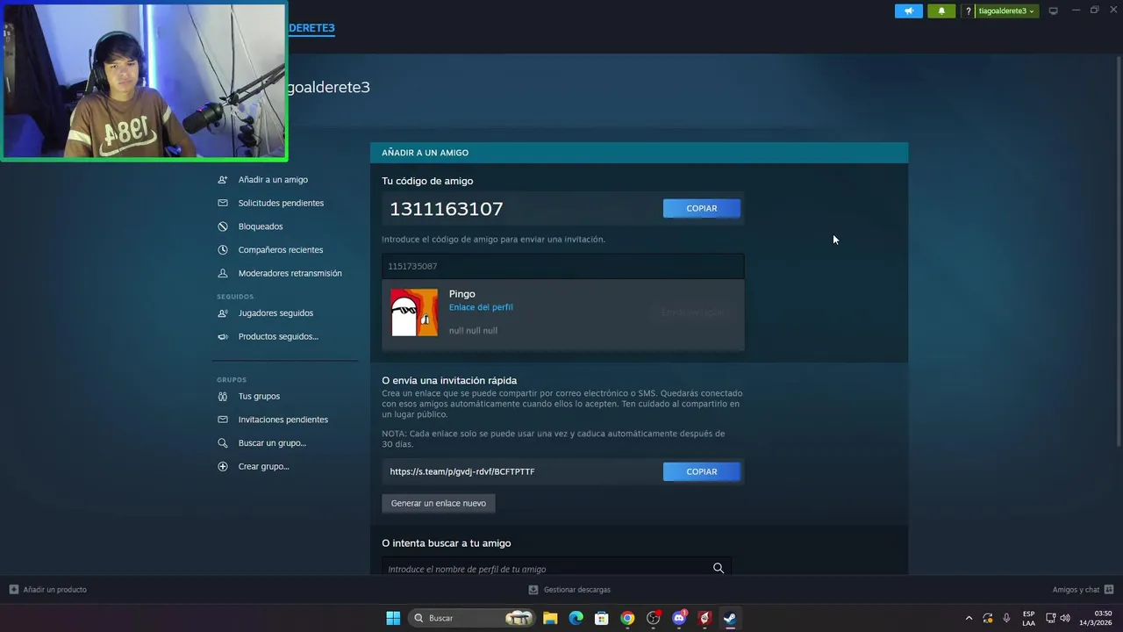This screenshot has width=1123, height=632.
Task: Open Pingo's 'Enlace del perfil' link
Action: tap(481, 307)
